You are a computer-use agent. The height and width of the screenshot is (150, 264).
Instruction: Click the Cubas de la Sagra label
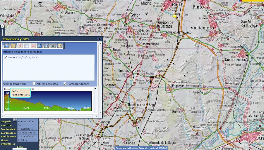point(143,32)
